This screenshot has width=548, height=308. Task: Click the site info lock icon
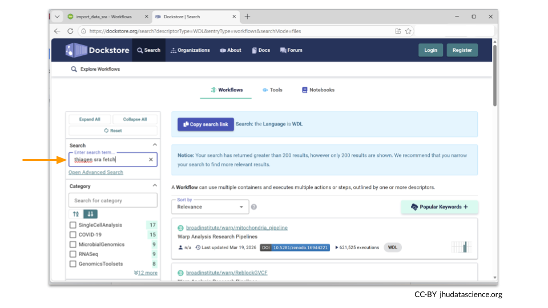(83, 31)
